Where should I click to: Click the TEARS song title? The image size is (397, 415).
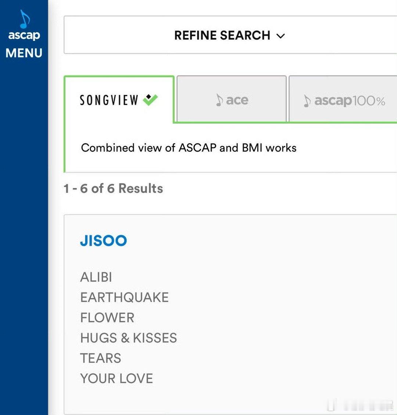point(100,358)
